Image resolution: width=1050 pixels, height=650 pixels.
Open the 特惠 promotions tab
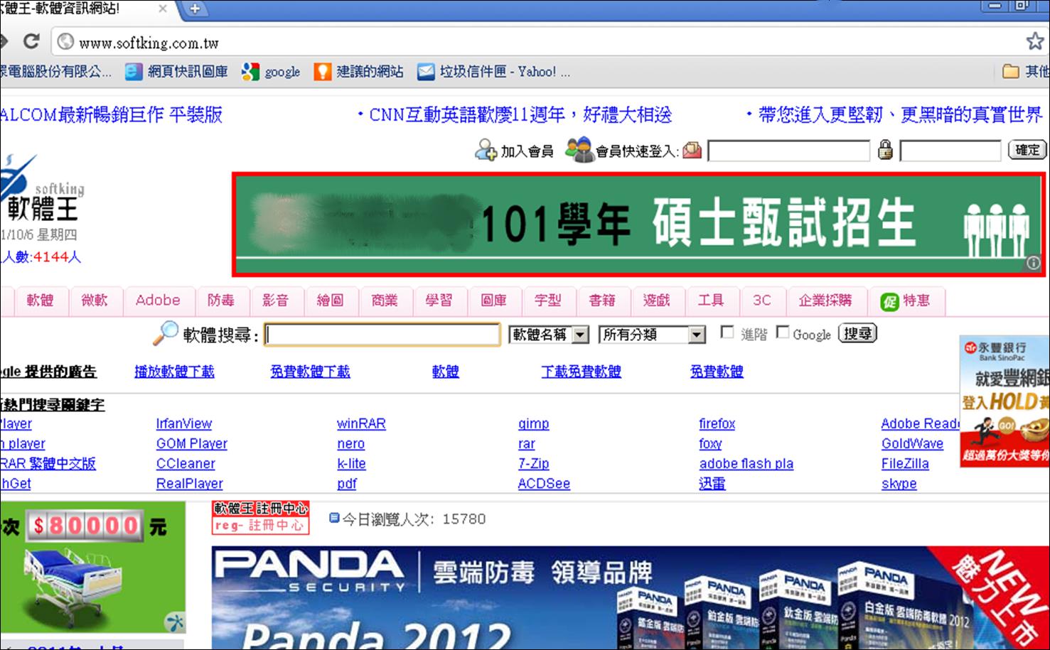tap(905, 300)
